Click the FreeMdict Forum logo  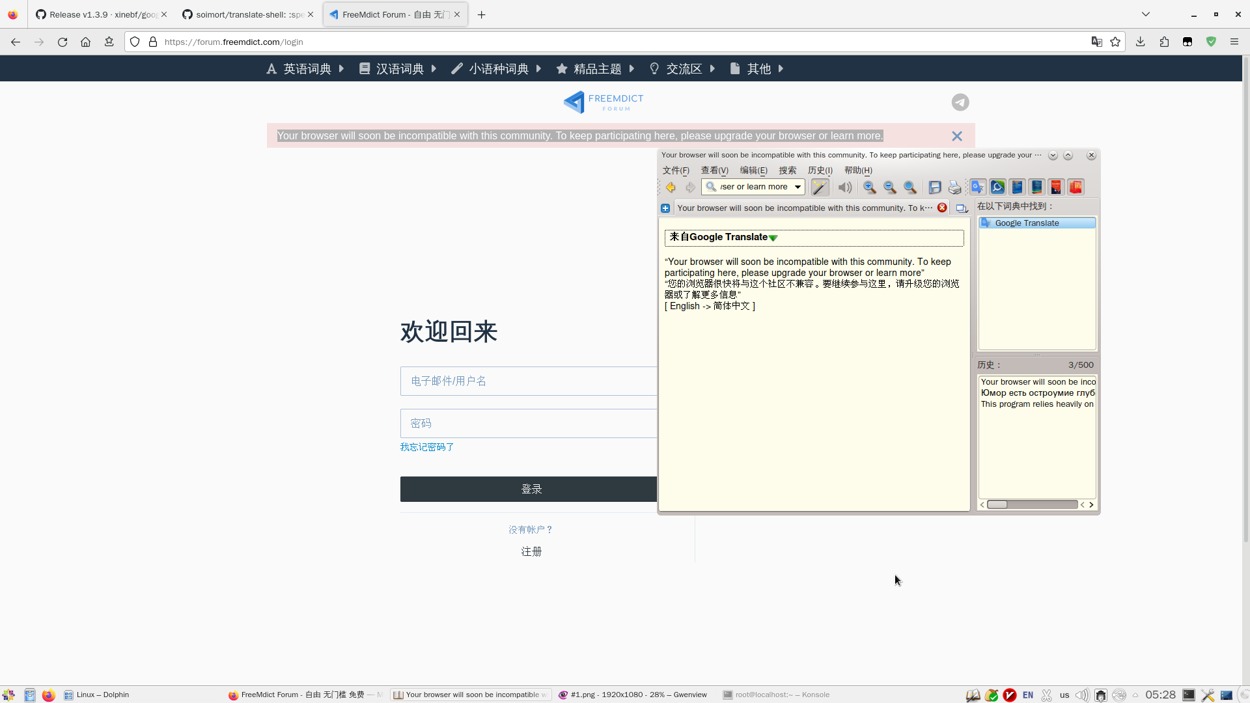point(604,102)
